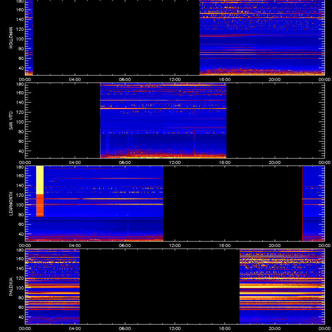Select the 60 frequency label on San Vito axis
The width and height of the screenshot is (332, 332).
click(x=21, y=142)
